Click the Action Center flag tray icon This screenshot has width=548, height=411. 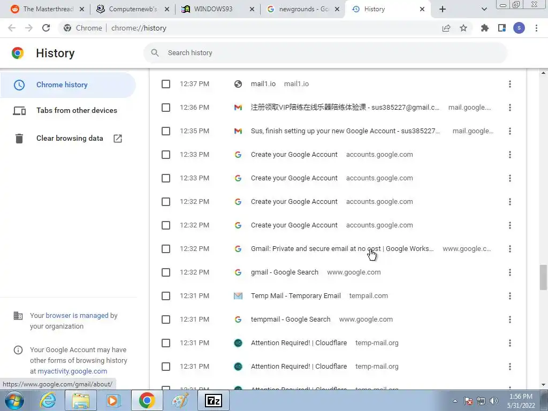pos(468,401)
